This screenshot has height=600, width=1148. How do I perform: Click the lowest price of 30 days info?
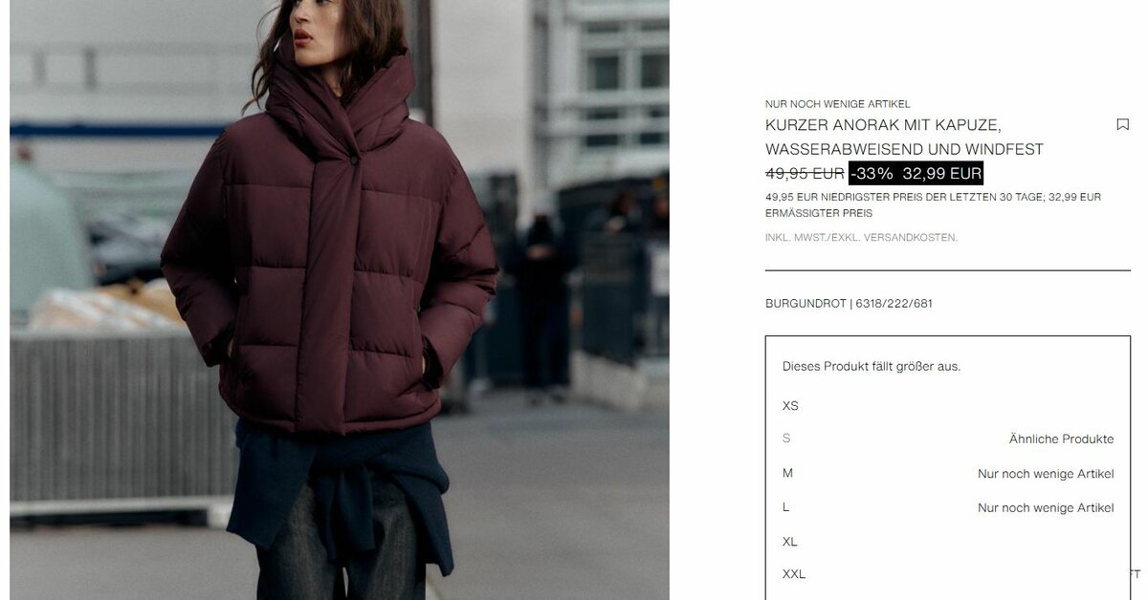click(933, 205)
